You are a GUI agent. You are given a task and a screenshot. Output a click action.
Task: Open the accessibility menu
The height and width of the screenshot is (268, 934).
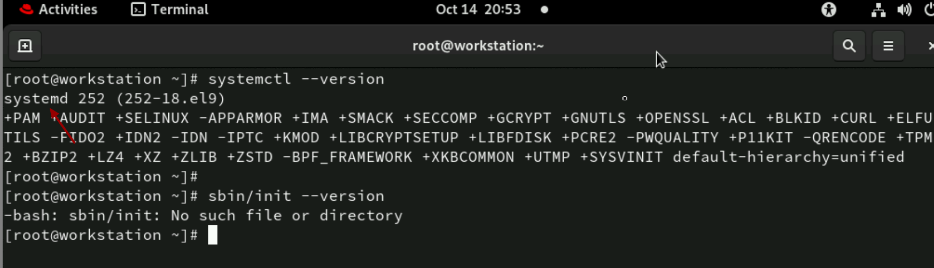point(829,10)
